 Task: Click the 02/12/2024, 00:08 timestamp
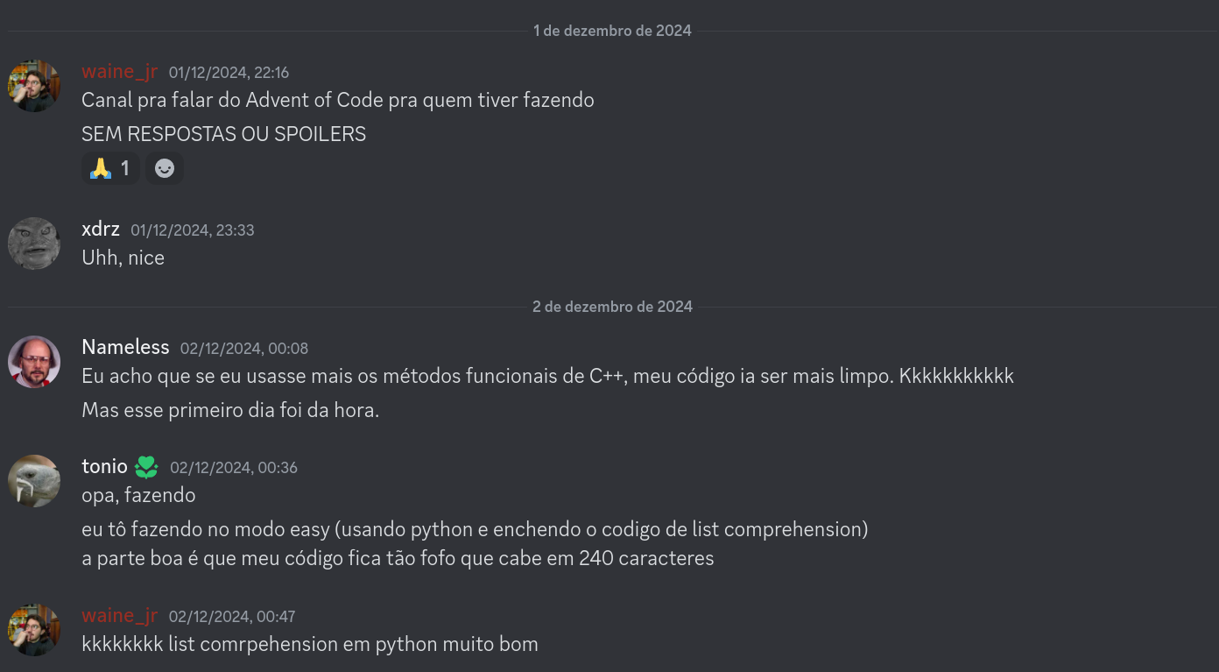tap(244, 349)
